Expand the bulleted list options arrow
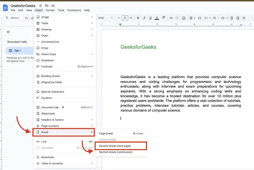This screenshot has height=170, width=254. click(x=219, y=18)
